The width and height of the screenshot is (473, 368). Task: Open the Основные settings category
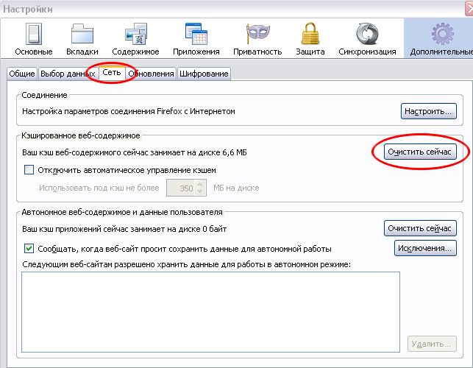click(x=34, y=40)
